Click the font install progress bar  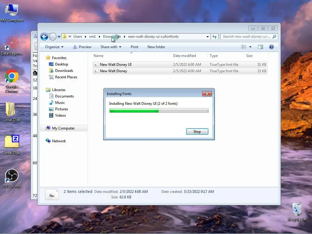click(159, 110)
